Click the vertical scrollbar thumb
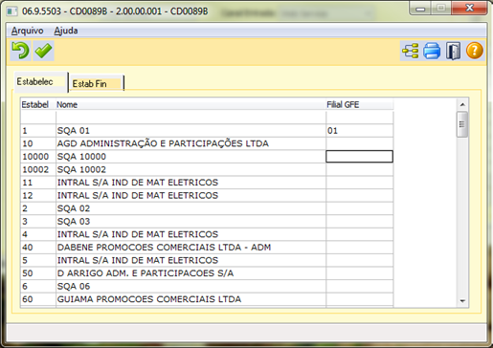Viewport: 493px width, 348px height. pyautogui.click(x=462, y=124)
